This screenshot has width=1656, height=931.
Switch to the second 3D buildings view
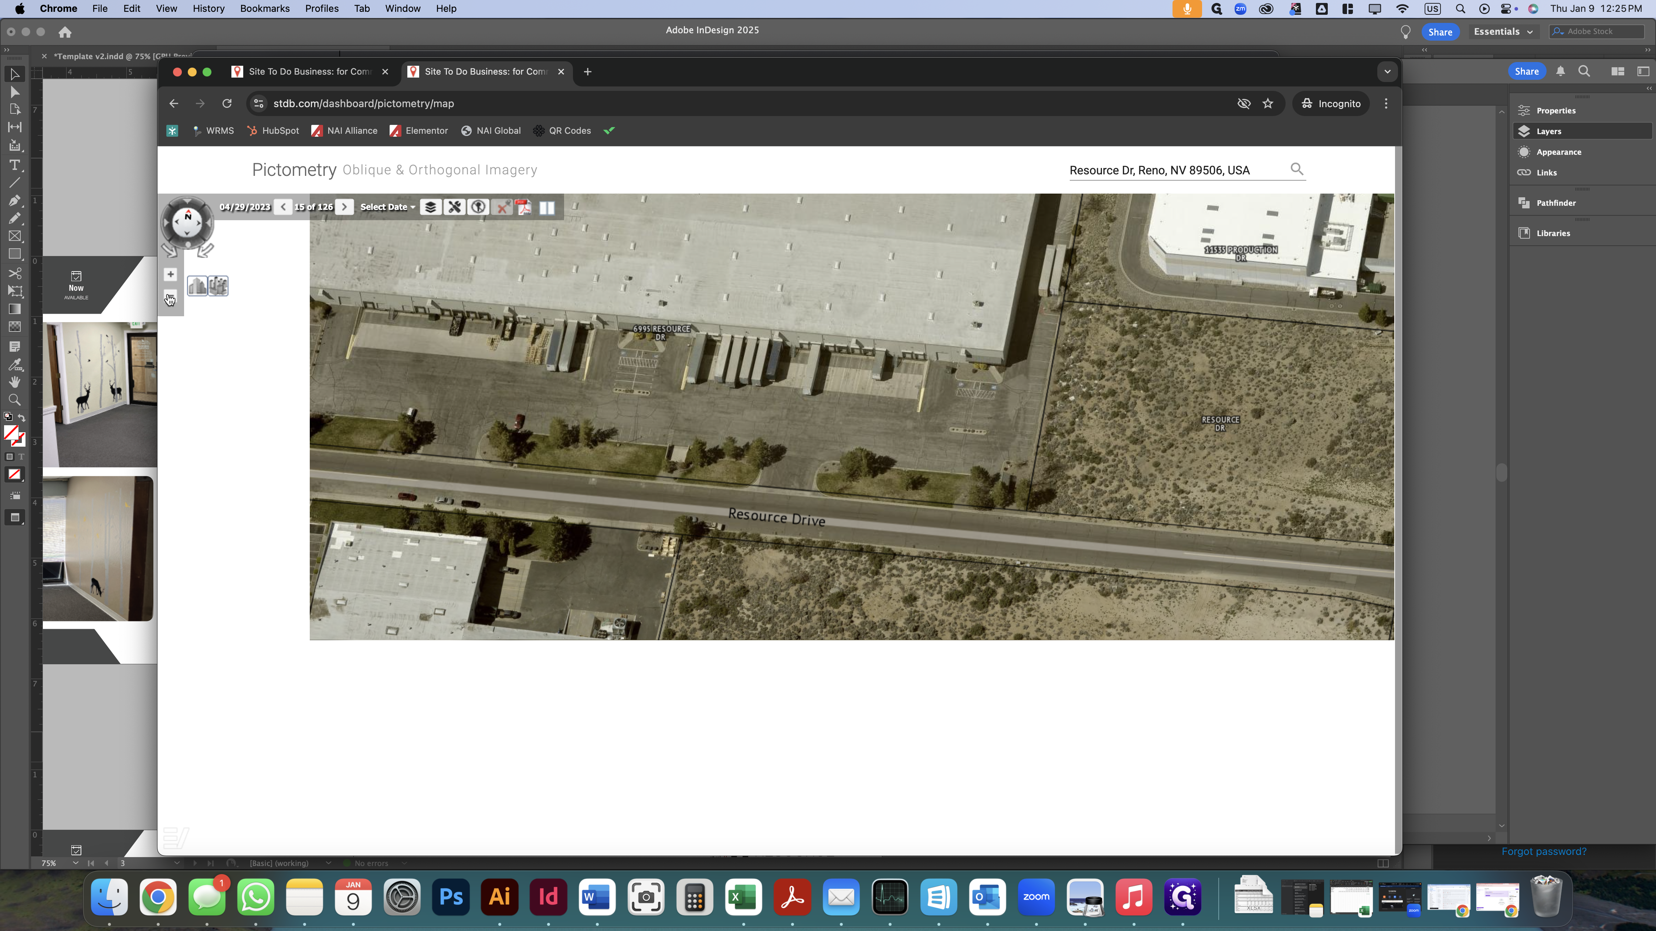pyautogui.click(x=218, y=285)
